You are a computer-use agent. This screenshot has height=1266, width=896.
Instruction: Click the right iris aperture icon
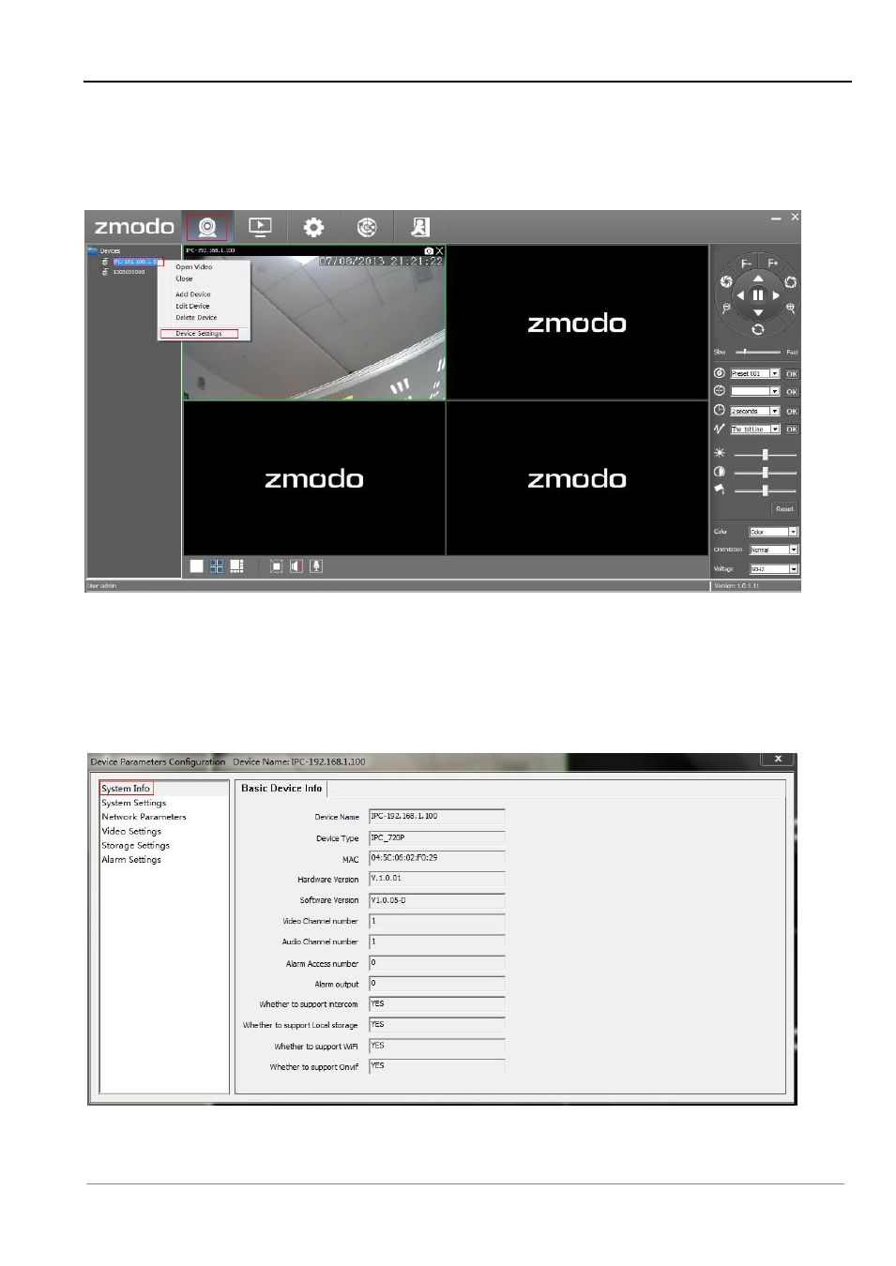pos(790,281)
